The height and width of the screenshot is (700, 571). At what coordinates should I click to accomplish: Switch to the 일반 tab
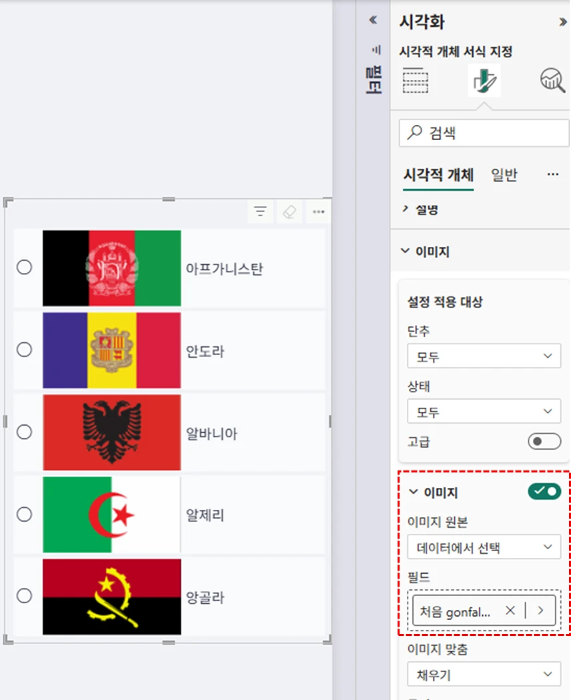coord(504,175)
